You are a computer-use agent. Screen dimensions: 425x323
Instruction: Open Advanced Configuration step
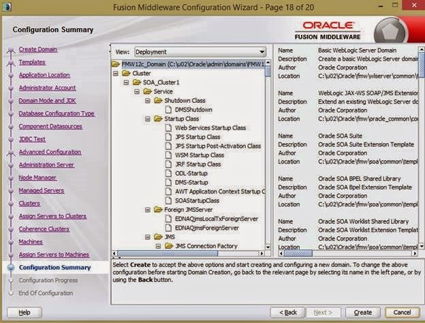click(x=50, y=152)
